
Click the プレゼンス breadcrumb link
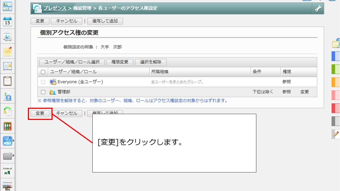[55, 8]
